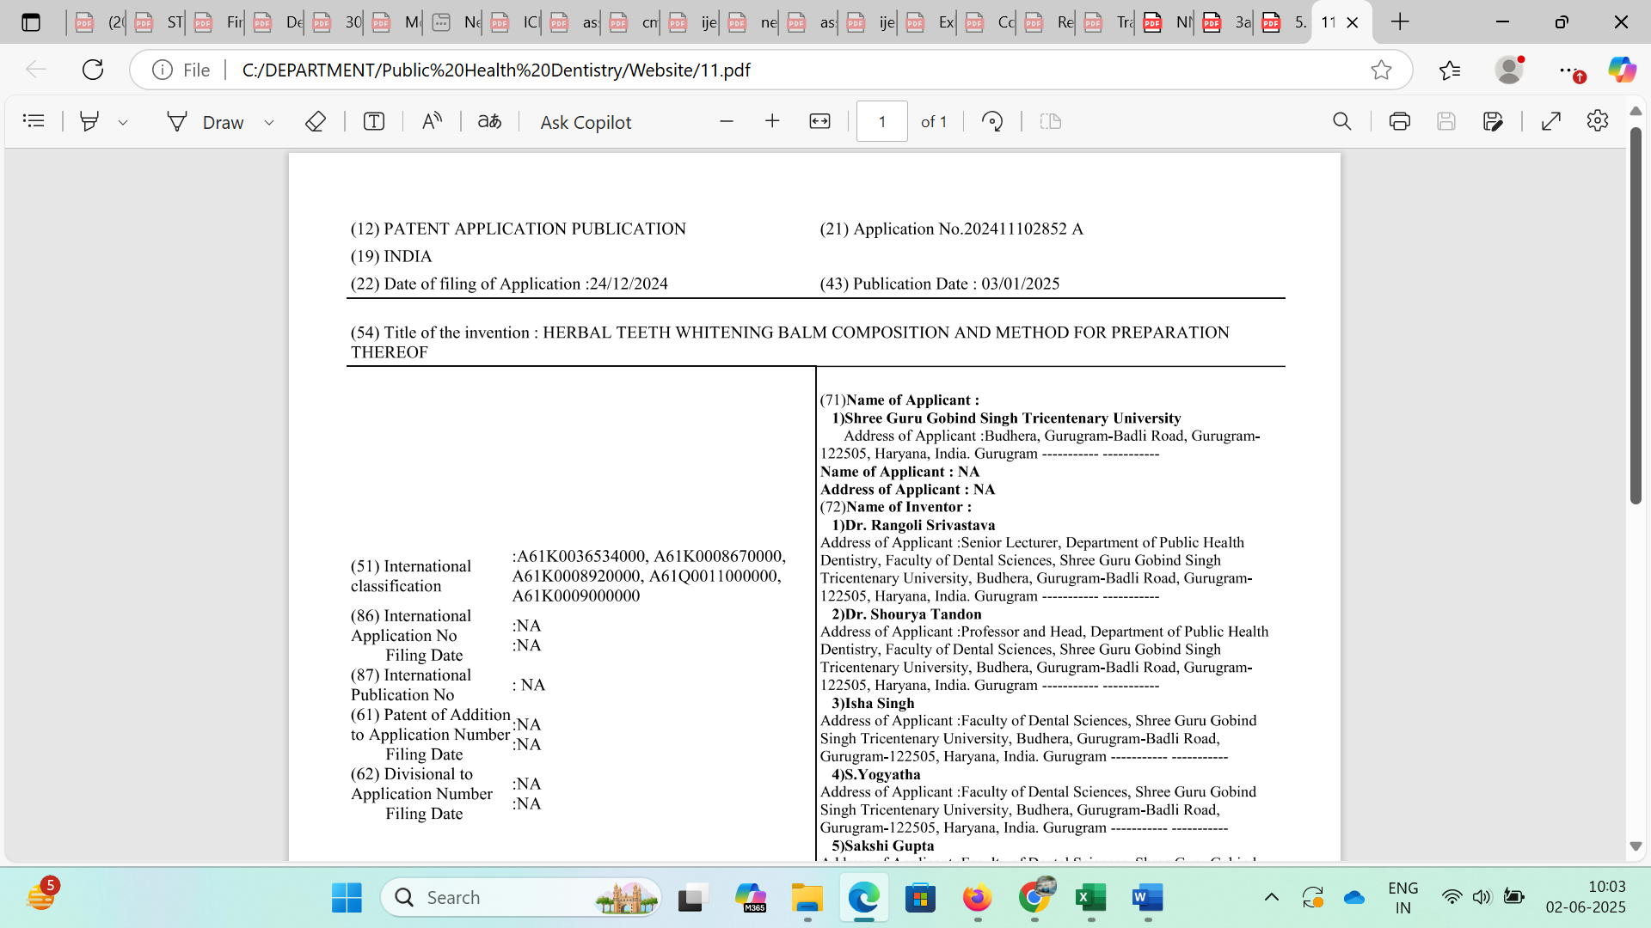Favorite this page with star icon
1651x928 pixels.
click(1381, 70)
